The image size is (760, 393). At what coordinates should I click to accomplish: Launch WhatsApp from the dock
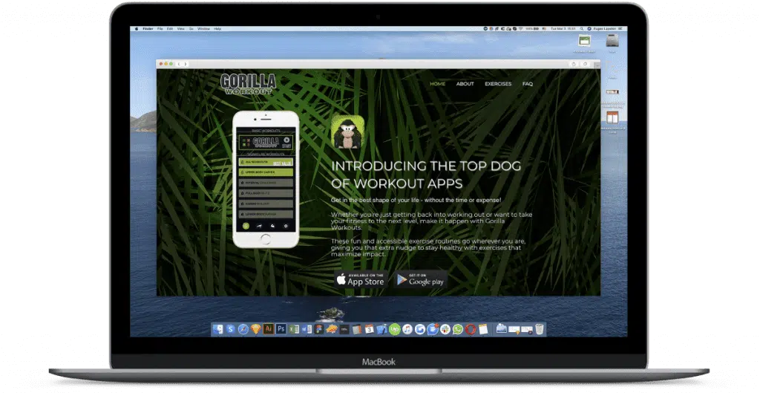pyautogui.click(x=457, y=329)
